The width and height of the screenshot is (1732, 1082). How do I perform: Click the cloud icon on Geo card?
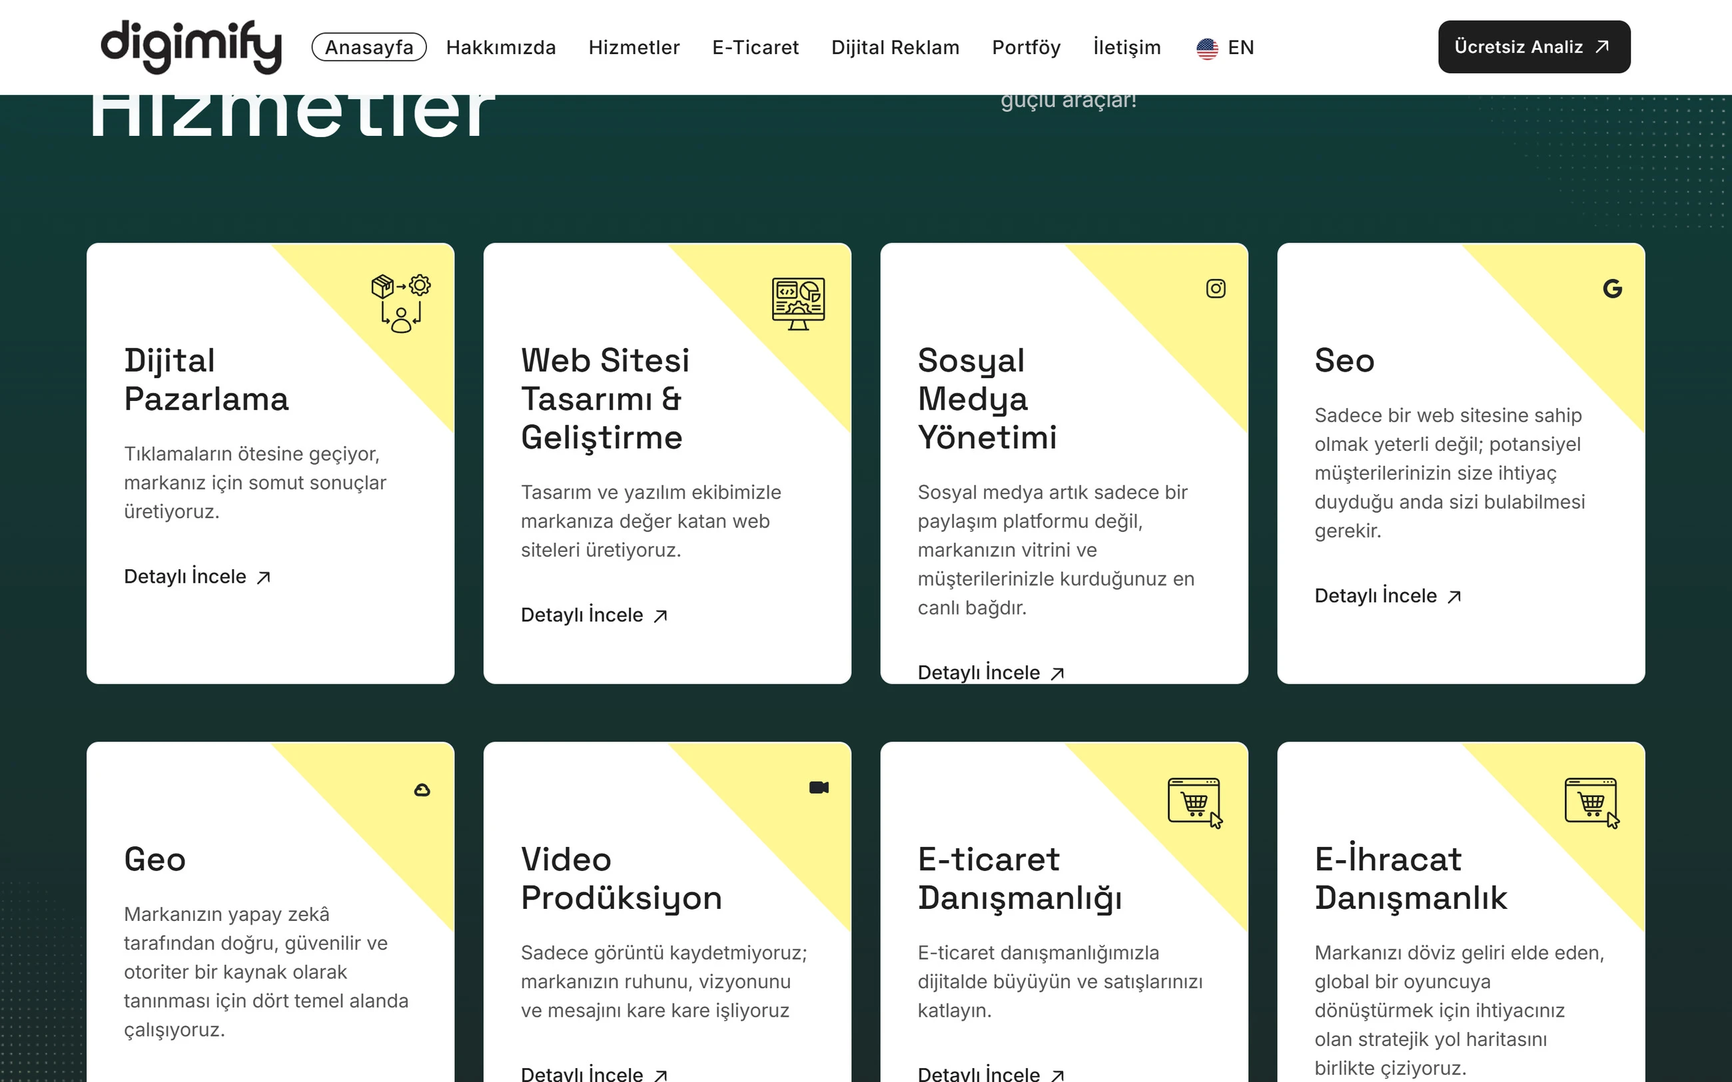point(422,789)
